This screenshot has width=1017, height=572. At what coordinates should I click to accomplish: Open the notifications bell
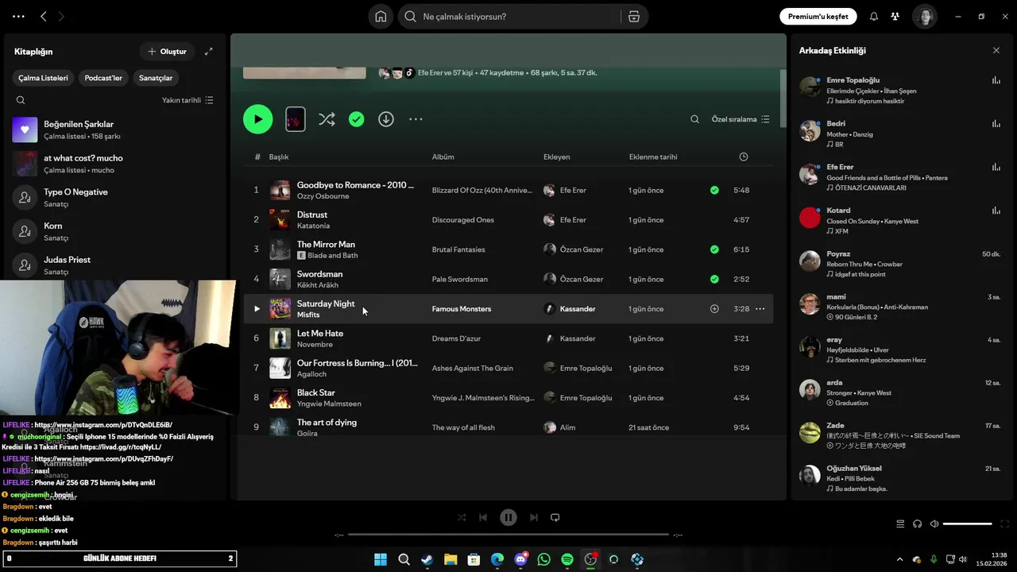click(x=874, y=17)
